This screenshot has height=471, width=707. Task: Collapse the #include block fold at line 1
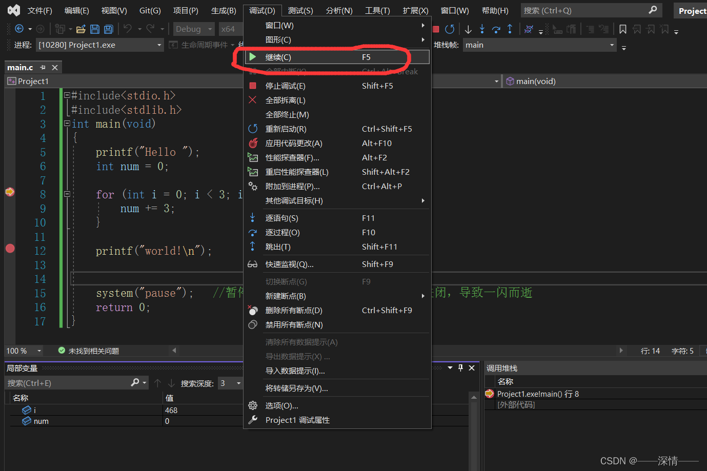[x=67, y=95]
